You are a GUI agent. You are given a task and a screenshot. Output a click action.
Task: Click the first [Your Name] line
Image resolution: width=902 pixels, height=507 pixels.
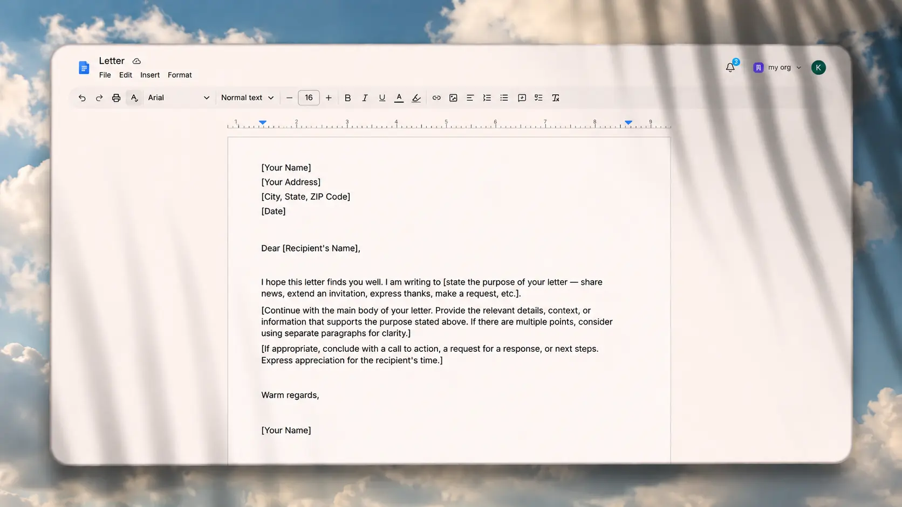tap(286, 168)
